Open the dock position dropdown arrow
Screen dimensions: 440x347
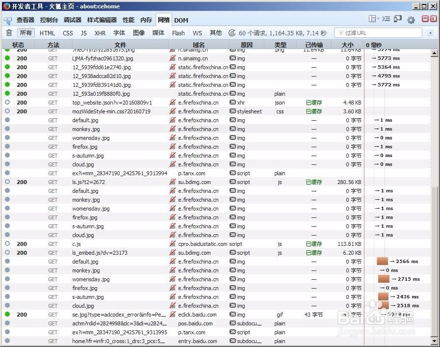378,18
